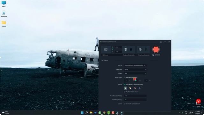Click the ENG language indicator in tray
Screen dimensions: 204x115
pyautogui.click(x=186, y=113)
